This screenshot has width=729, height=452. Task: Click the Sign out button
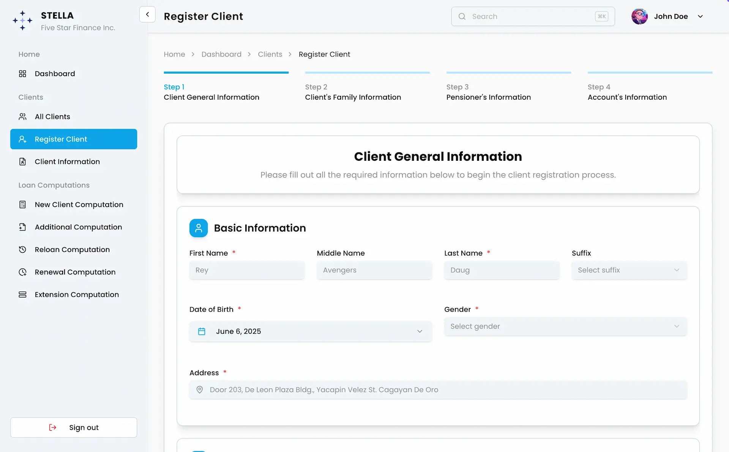(74, 427)
